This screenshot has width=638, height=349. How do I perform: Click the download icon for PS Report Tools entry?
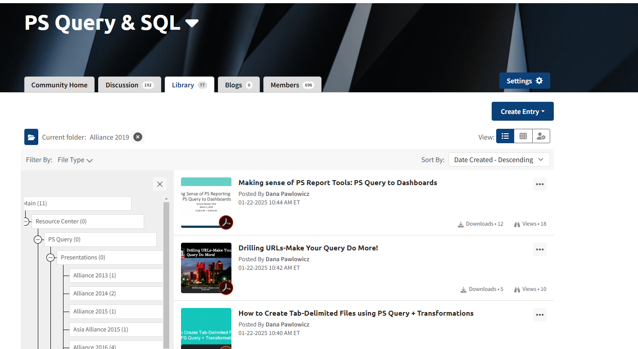click(x=461, y=224)
